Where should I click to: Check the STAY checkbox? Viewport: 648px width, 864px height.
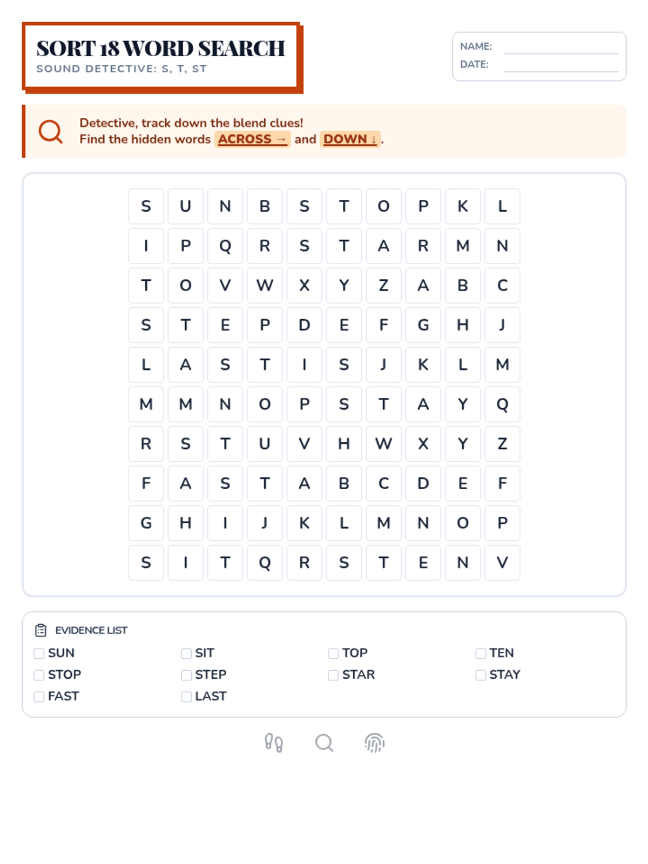(481, 675)
